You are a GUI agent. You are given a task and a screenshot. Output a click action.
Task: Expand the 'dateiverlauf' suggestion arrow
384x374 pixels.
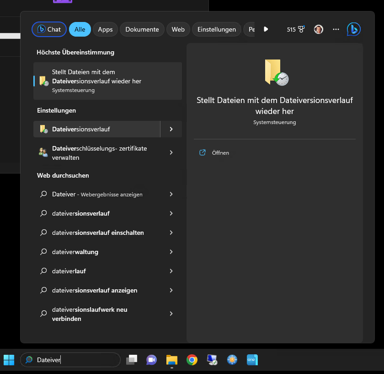171,271
